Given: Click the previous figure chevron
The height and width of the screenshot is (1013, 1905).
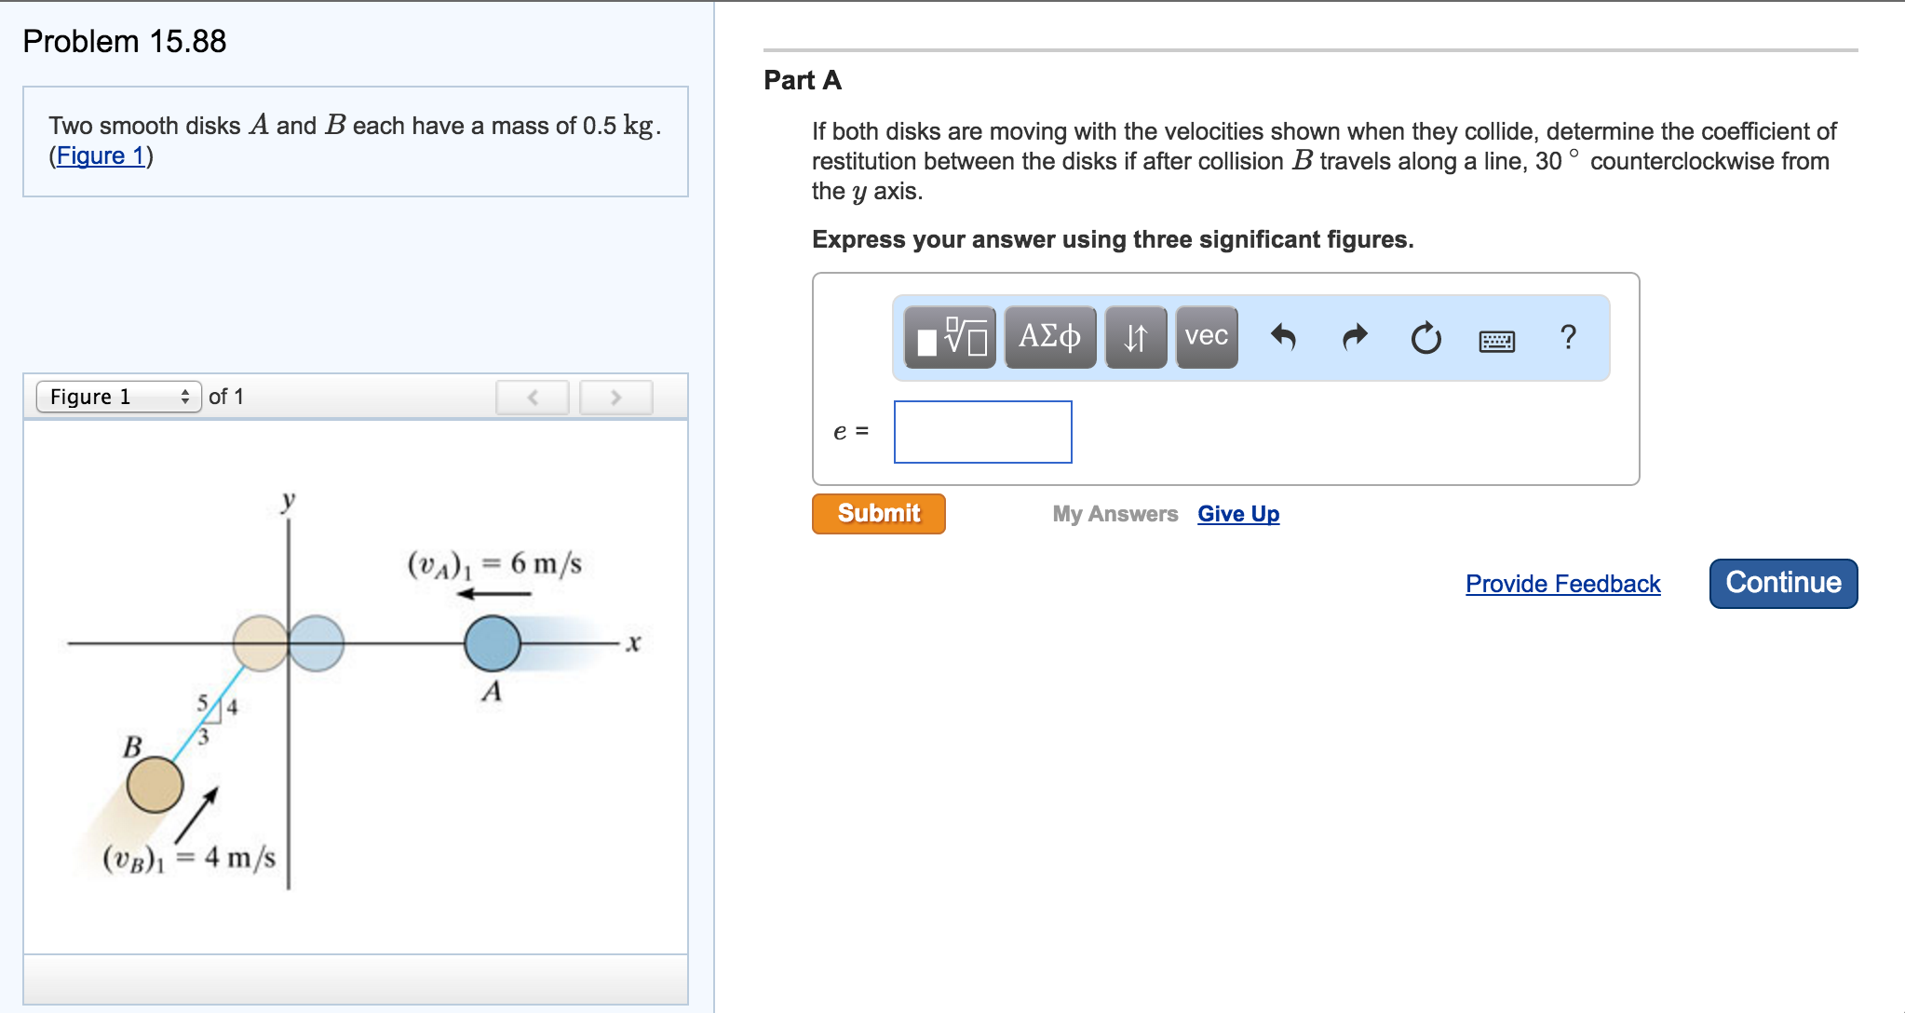Looking at the screenshot, I should [x=532, y=397].
